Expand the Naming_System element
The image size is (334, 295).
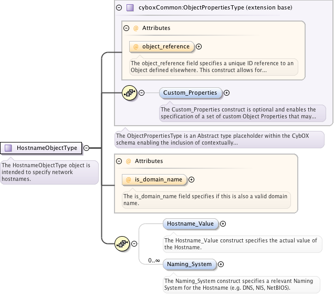(221, 265)
